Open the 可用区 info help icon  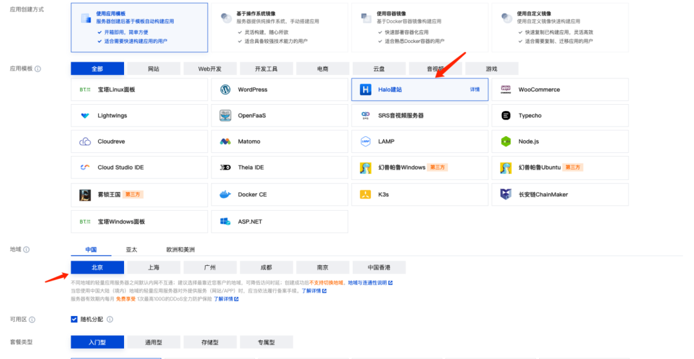(x=32, y=320)
